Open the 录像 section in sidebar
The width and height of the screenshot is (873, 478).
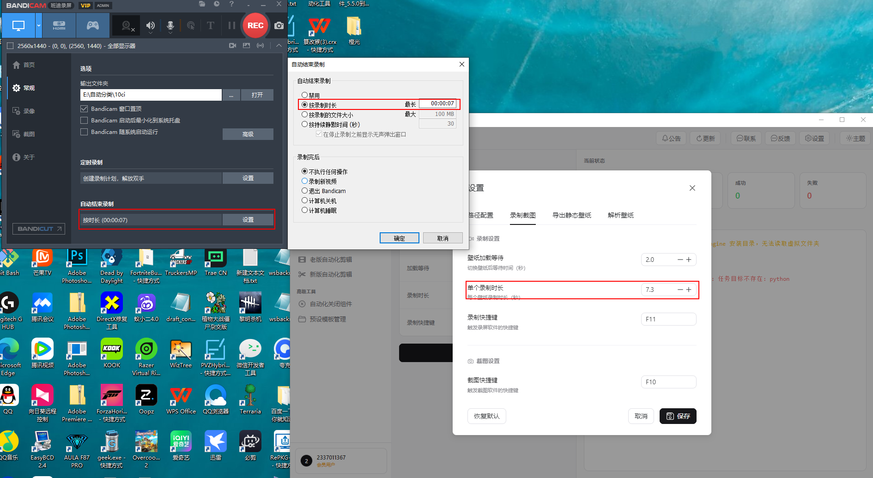pos(29,111)
